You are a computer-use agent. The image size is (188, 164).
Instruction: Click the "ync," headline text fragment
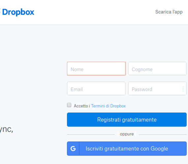pos(7,130)
